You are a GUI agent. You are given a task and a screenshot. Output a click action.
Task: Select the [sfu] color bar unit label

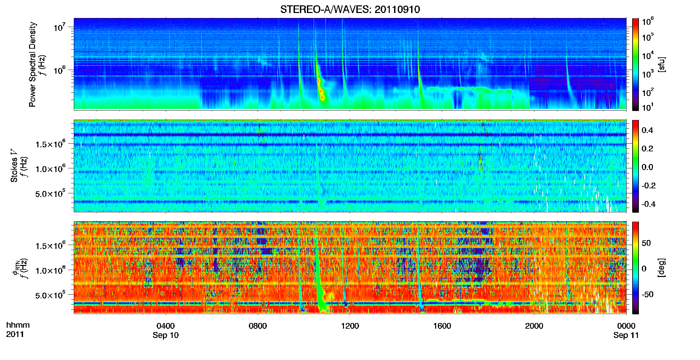(662, 64)
